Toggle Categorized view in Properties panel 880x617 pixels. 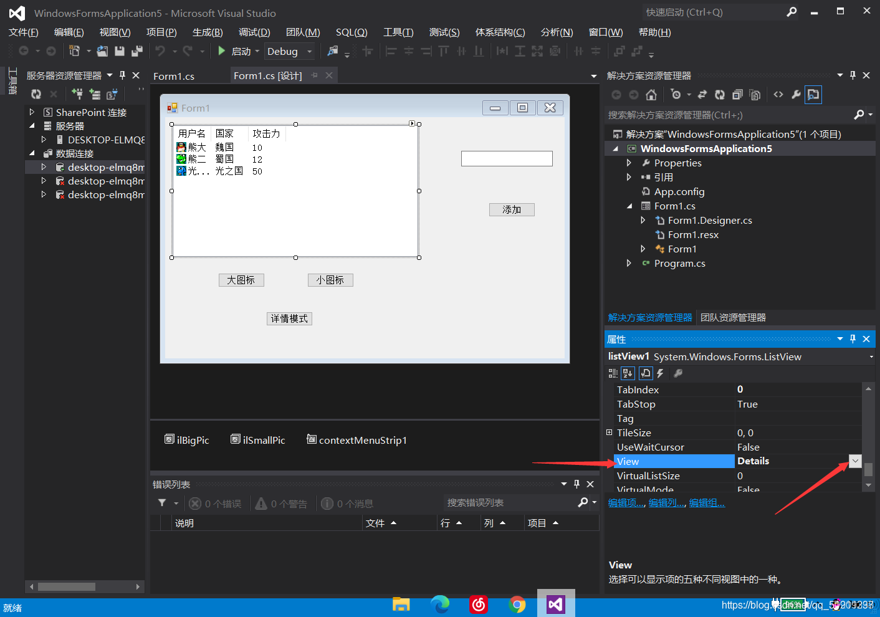point(613,373)
